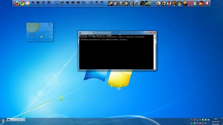Open the taskbar clock and date
This screenshot has width=223, height=125.
click(216, 122)
